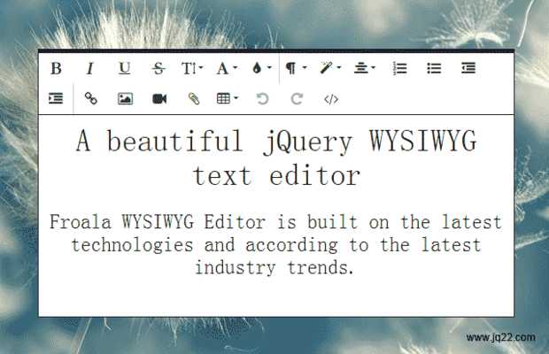Insert a link with chain icon

coord(90,98)
